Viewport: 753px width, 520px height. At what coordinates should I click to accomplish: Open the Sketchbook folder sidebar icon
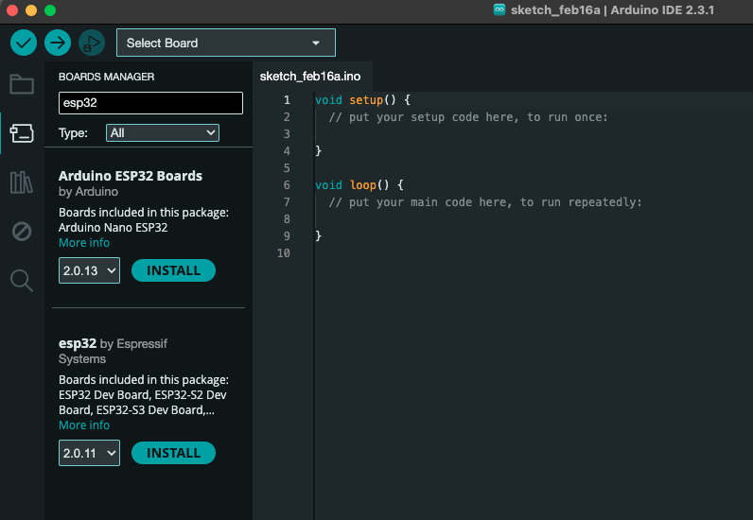click(x=22, y=84)
